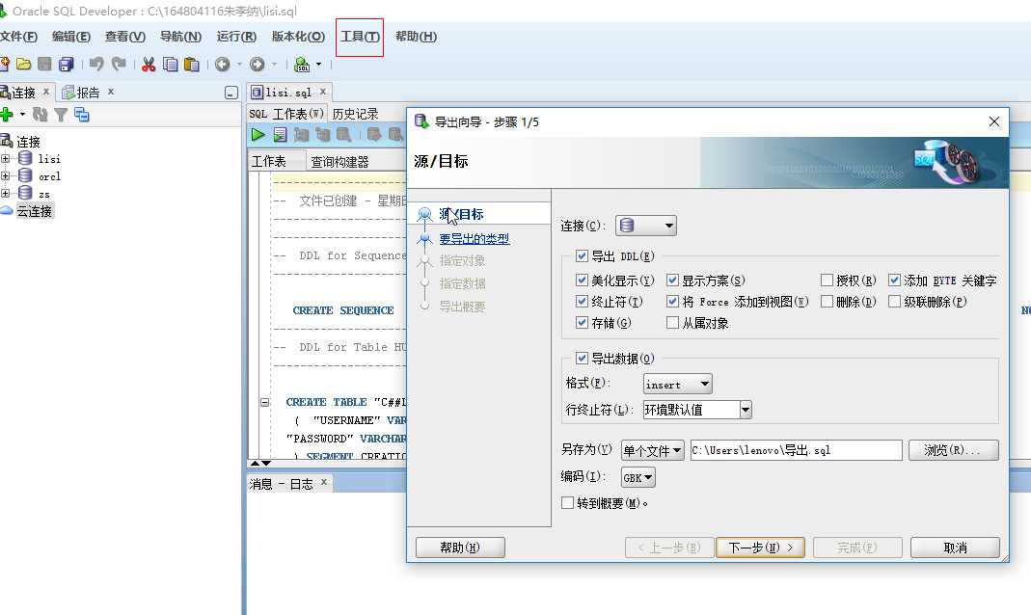Run statement with green play icon
The width and height of the screenshot is (1031, 615).
(258, 135)
